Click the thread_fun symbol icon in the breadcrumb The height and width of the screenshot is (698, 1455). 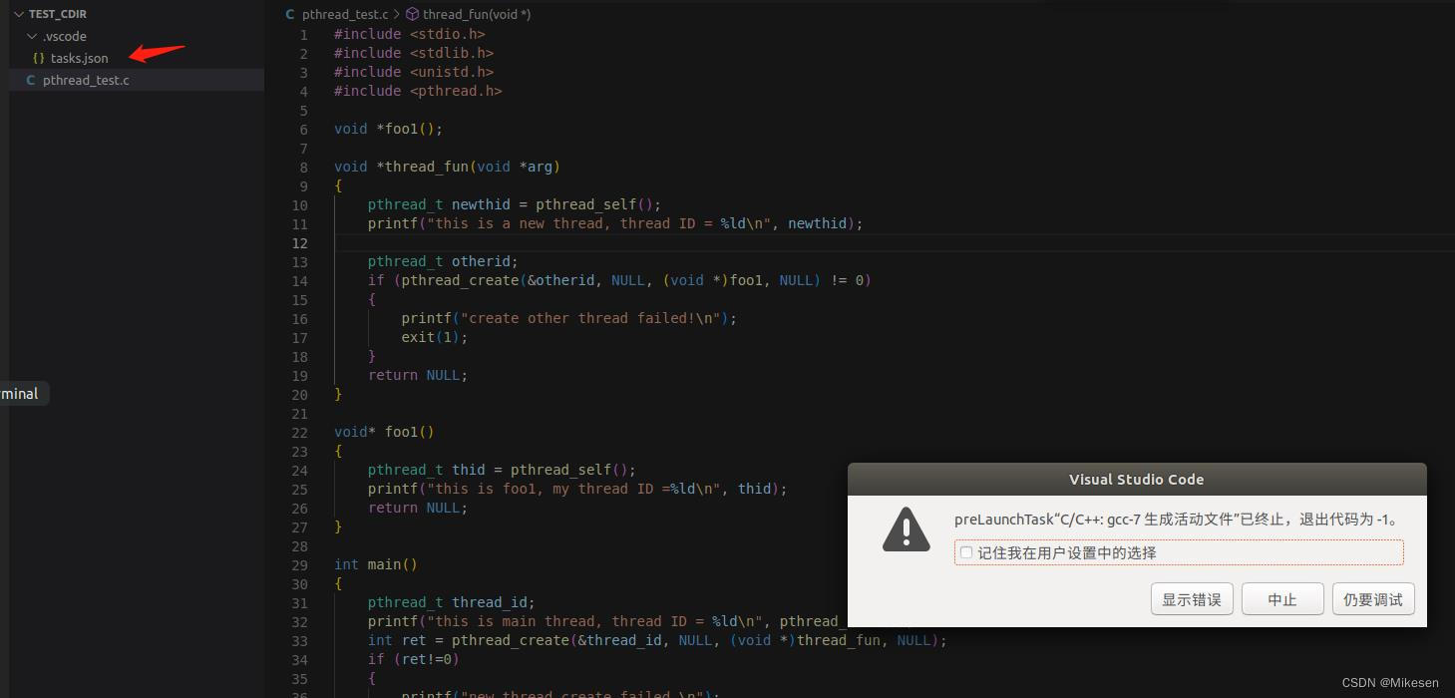point(414,14)
